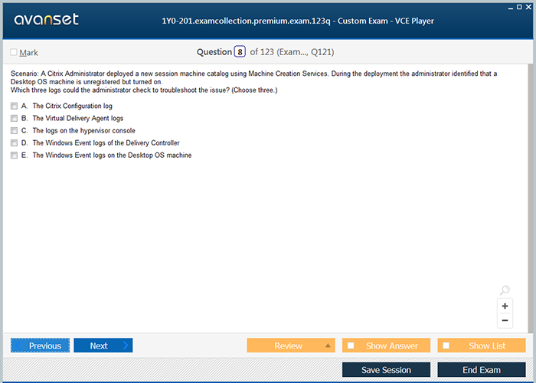Expand the Review dropdown menu

(328, 345)
